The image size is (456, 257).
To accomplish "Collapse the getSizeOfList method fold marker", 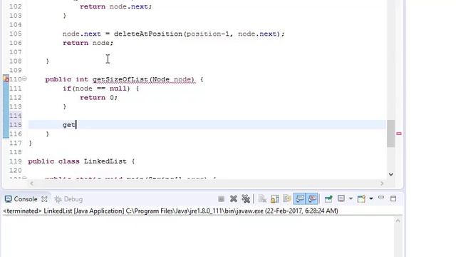I will (x=25, y=79).
